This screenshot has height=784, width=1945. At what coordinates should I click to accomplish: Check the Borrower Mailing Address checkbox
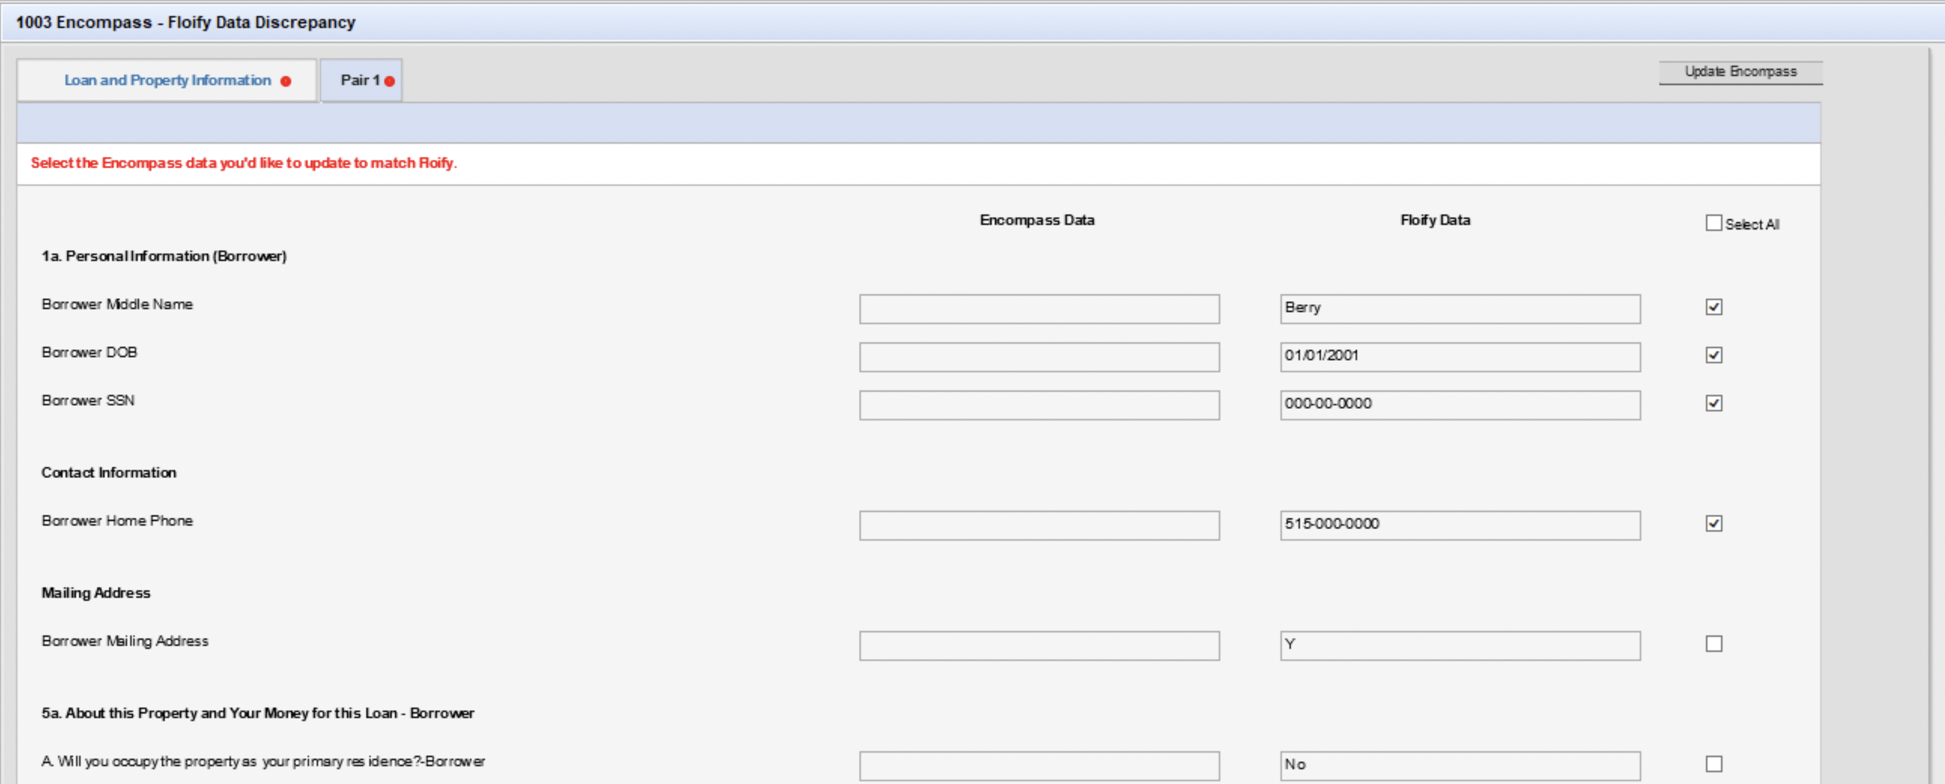[x=1713, y=643]
